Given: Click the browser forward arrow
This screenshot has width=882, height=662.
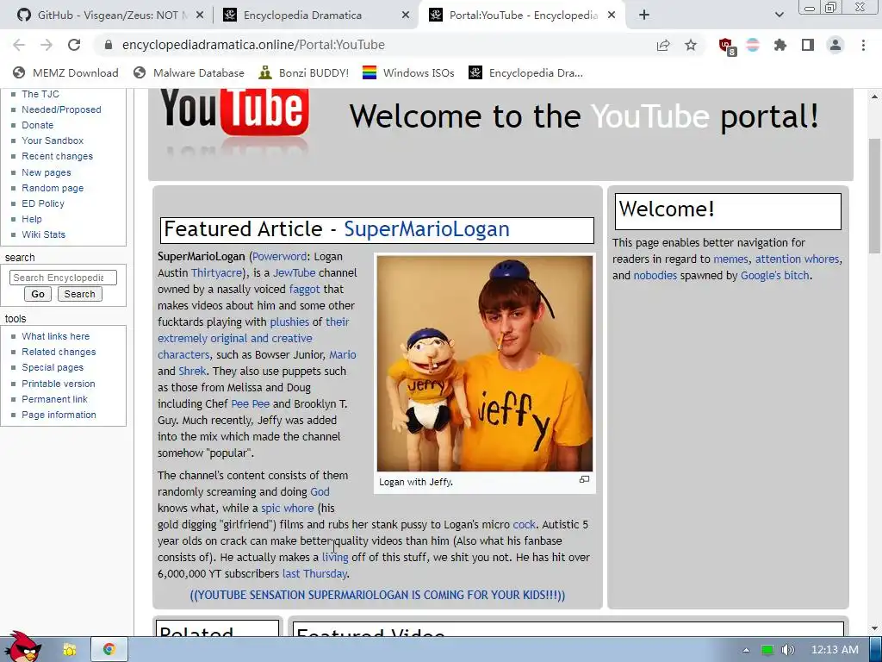Looking at the screenshot, I should (x=47, y=45).
